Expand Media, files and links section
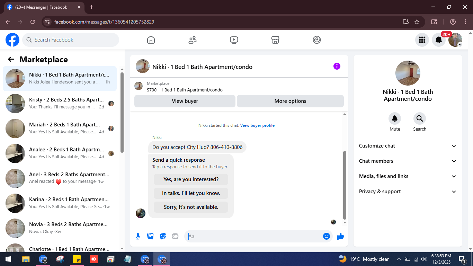Screen dimensions: 473x266 tap(408, 176)
